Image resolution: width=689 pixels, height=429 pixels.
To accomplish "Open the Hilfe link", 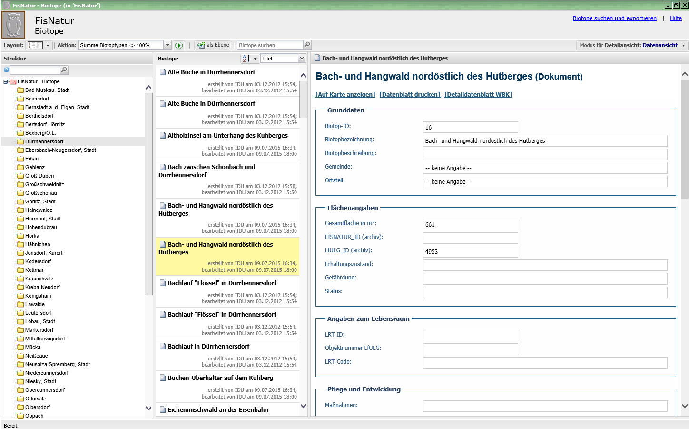I will click(676, 18).
